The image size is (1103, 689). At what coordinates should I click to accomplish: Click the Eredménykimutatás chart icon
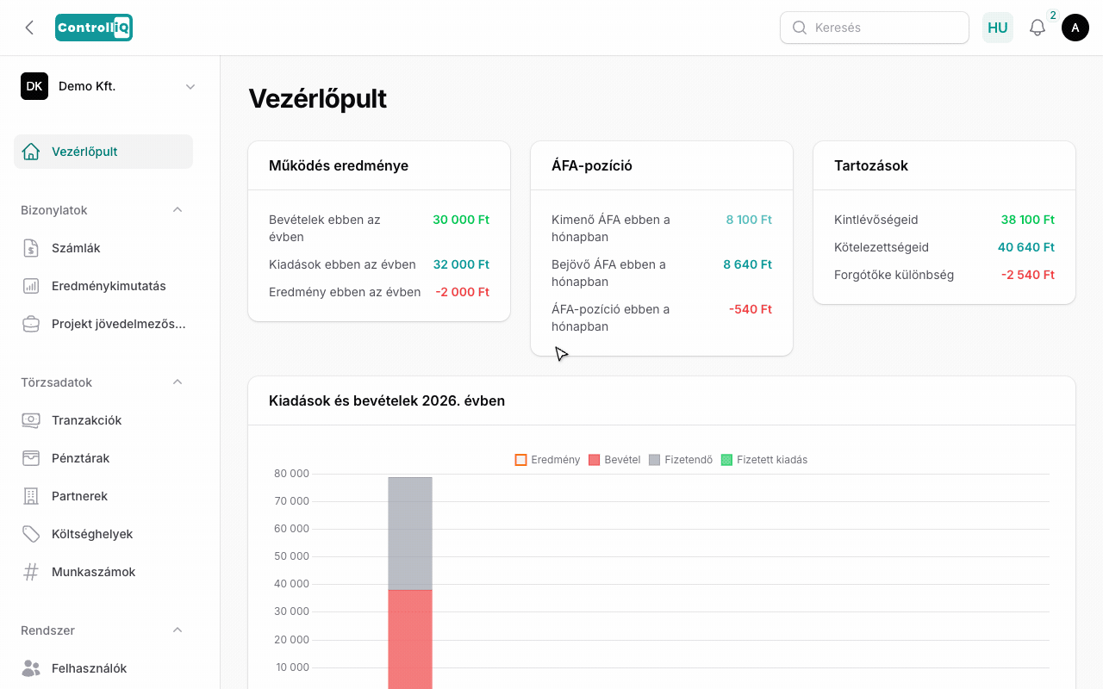coord(31,286)
